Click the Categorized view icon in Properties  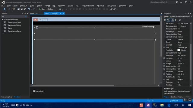pos(165,20)
